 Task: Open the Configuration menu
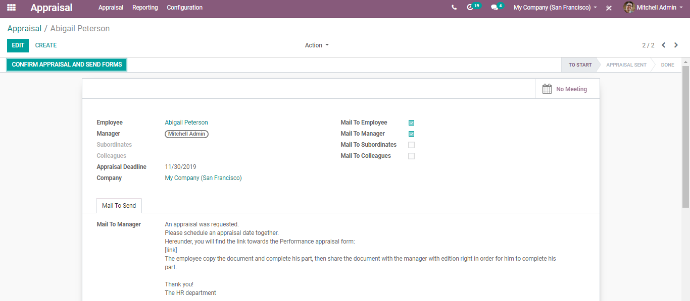[185, 8]
